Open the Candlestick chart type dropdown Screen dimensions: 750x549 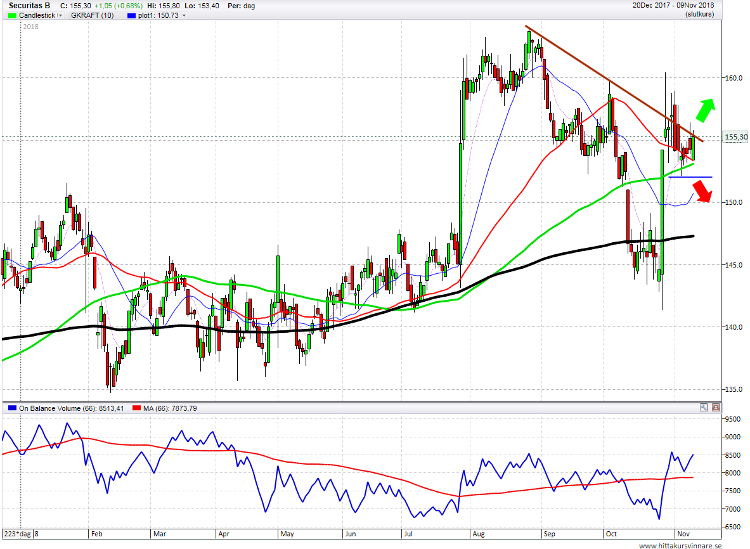(60, 15)
